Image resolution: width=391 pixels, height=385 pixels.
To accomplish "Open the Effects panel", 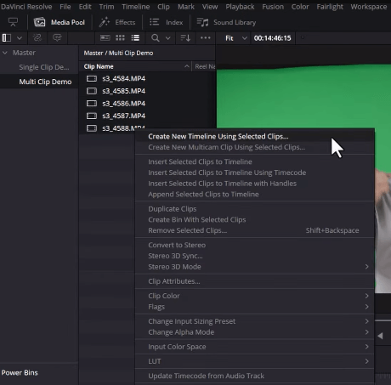I will (117, 22).
